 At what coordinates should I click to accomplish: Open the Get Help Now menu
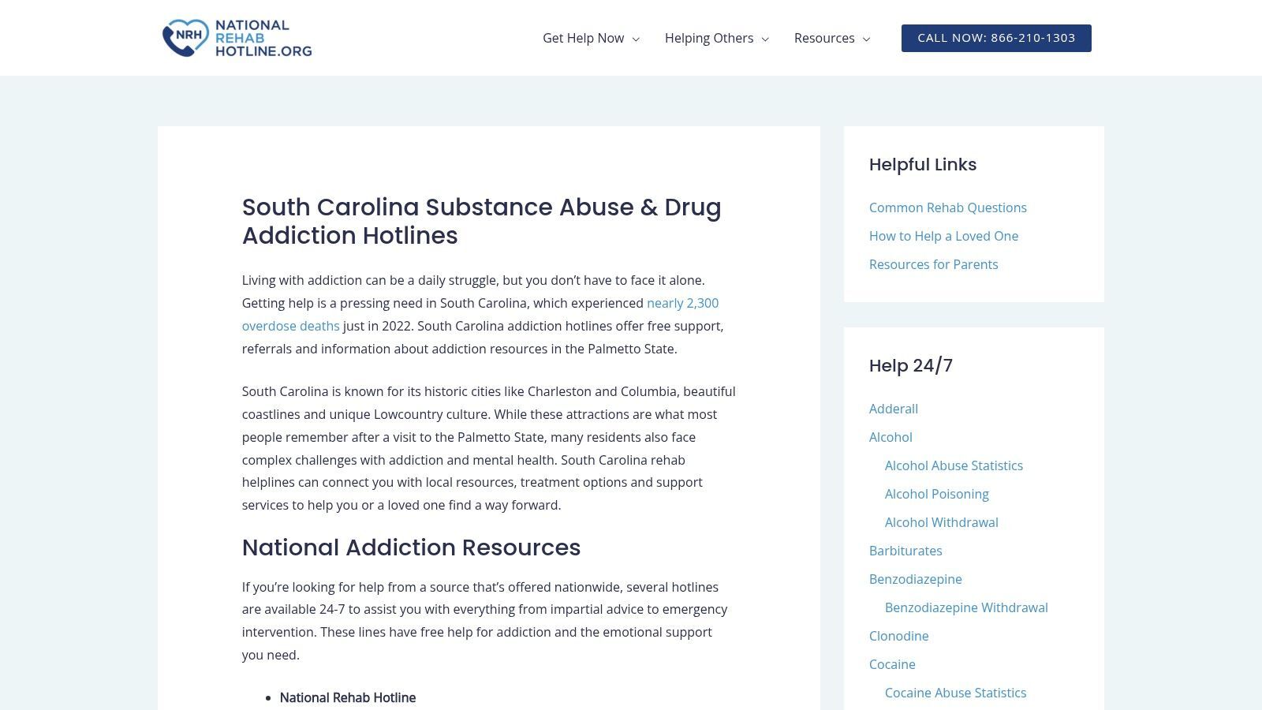tap(583, 38)
